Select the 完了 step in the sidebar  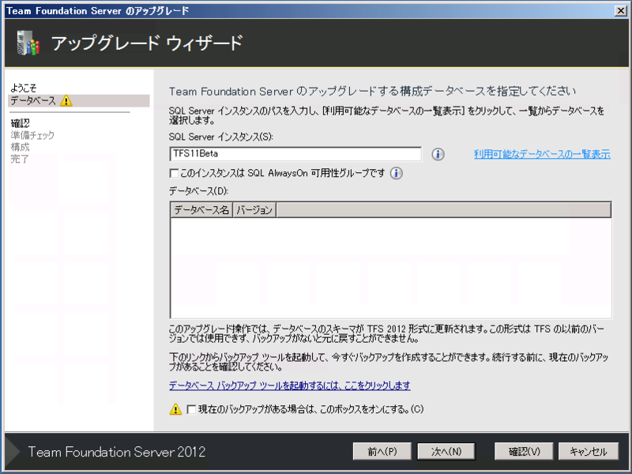[x=20, y=159]
